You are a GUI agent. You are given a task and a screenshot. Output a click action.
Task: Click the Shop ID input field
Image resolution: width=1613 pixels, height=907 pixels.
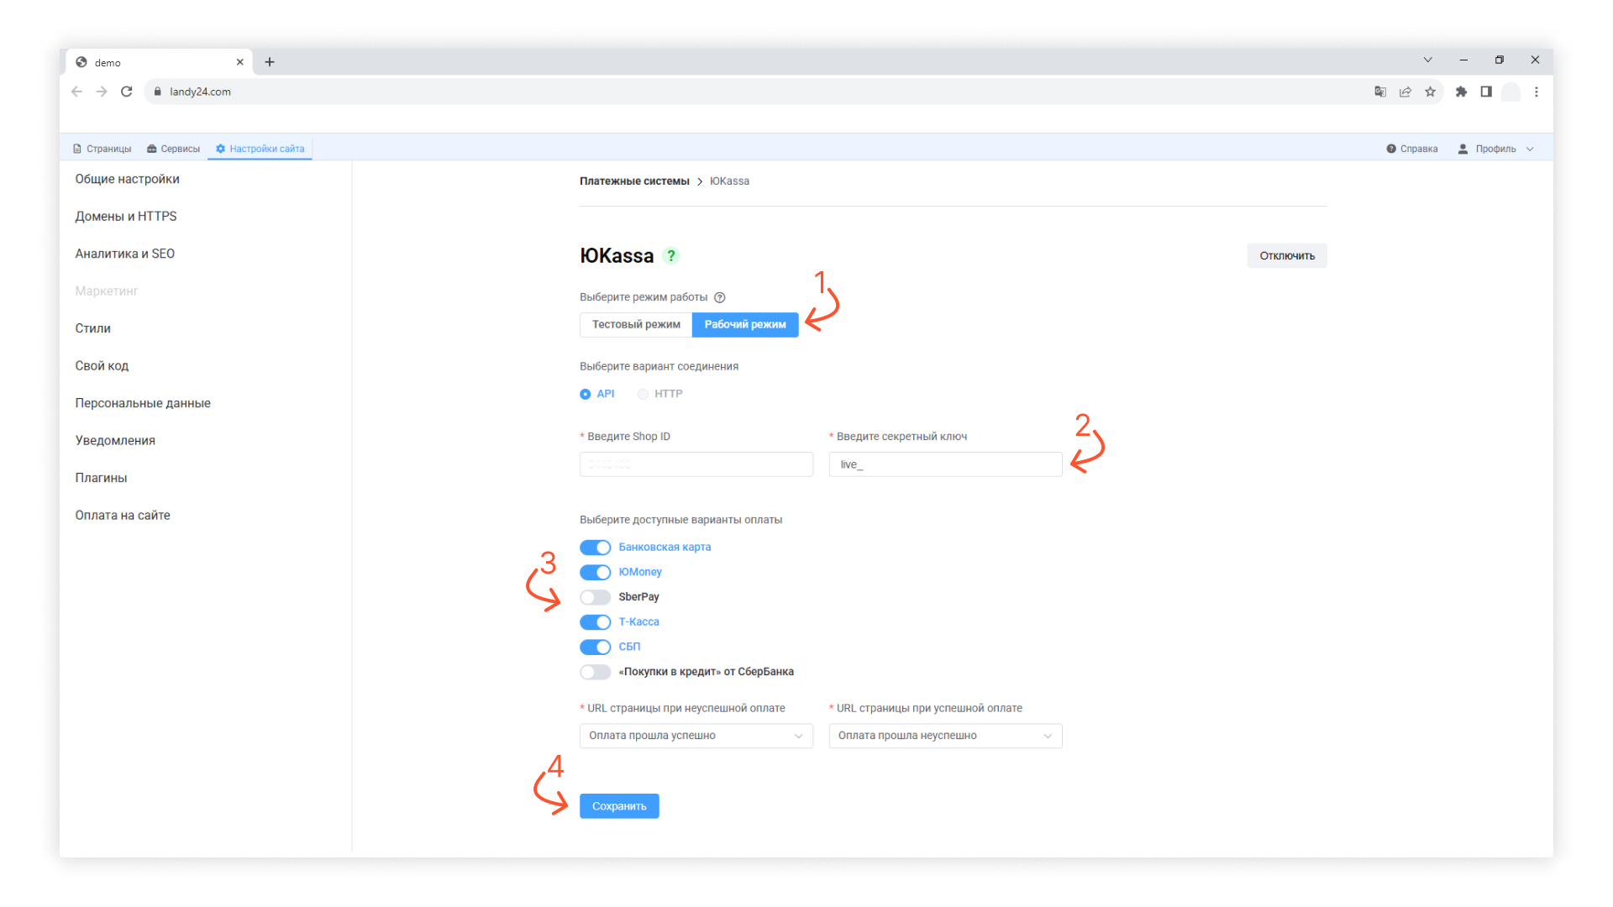(x=696, y=464)
